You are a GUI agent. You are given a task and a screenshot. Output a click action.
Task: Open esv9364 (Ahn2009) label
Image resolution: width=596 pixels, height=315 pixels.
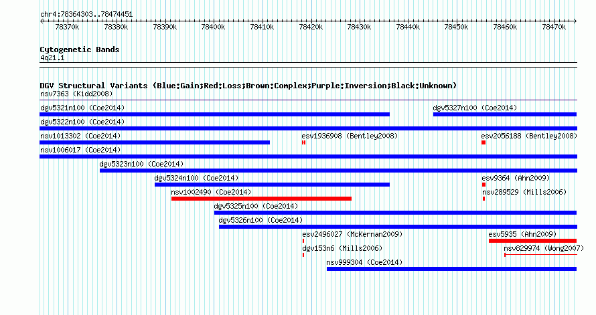pos(516,178)
